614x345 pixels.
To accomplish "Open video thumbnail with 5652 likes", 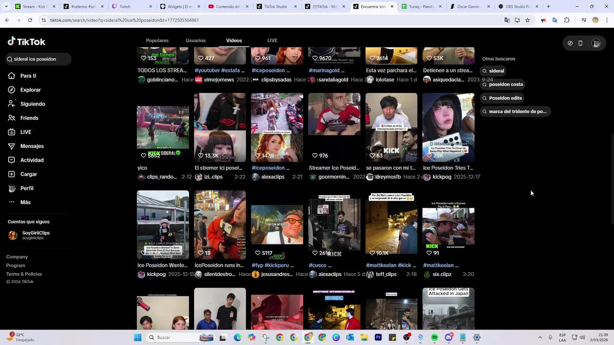I will 163,127.
